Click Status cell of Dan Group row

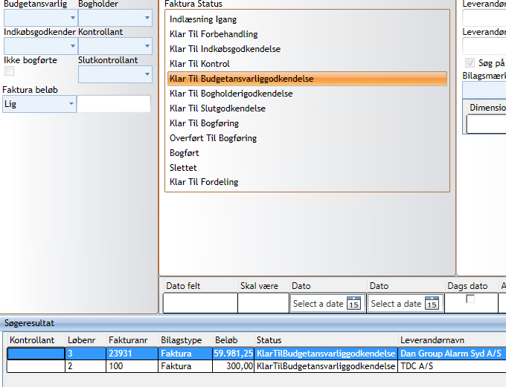(326, 354)
